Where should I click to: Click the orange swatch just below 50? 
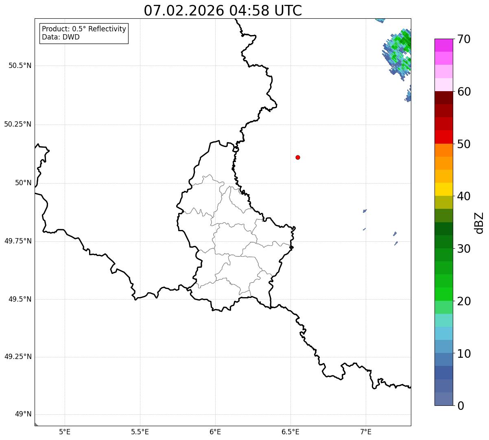443,150
